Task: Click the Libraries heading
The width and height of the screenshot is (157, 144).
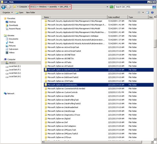Action: coord(9,35)
